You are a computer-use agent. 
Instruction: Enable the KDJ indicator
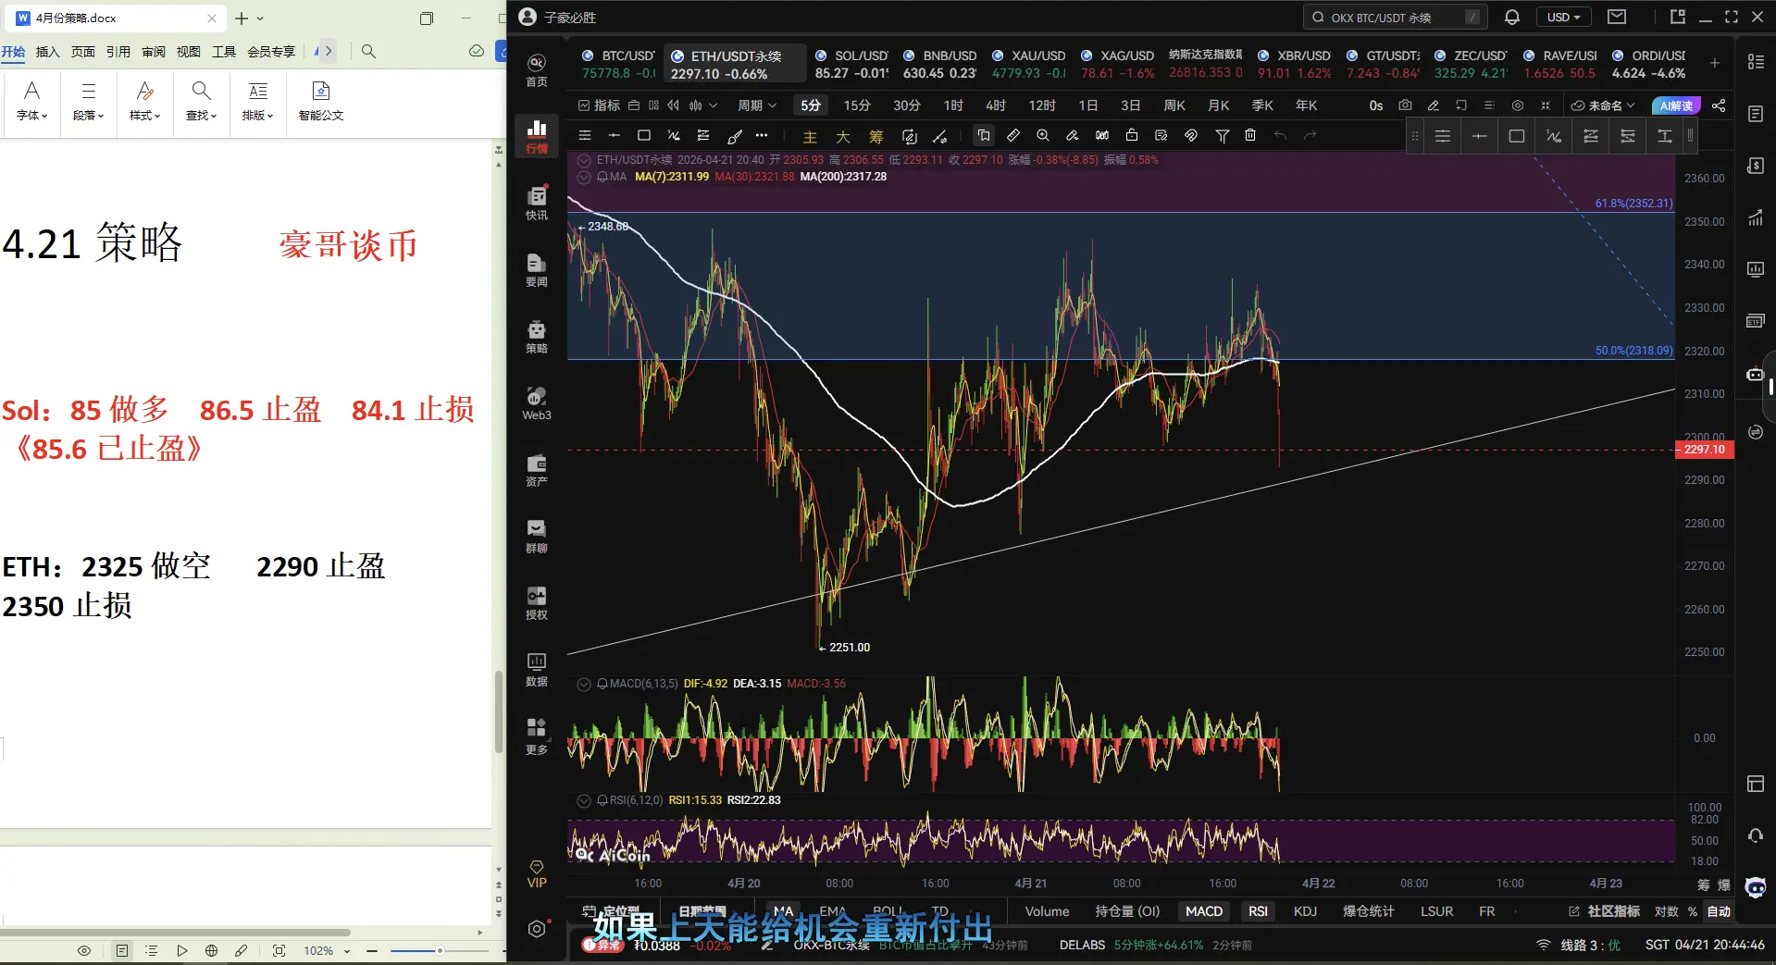point(1305,911)
